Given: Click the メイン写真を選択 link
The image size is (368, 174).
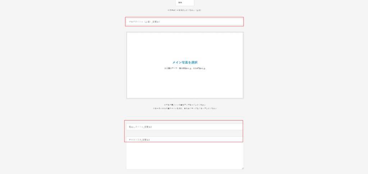Looking at the screenshot, I should (x=185, y=62).
